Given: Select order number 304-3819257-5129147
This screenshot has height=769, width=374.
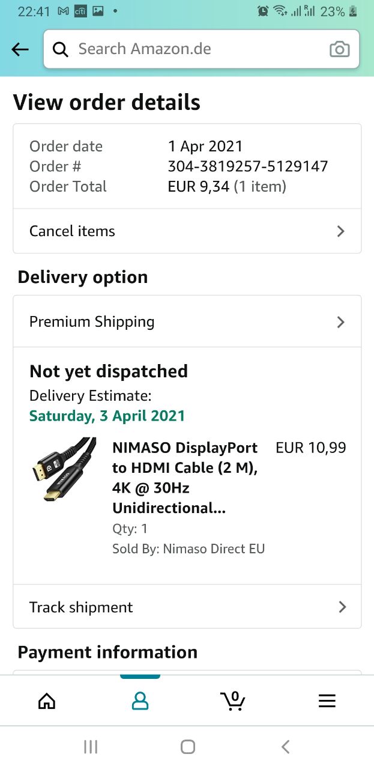Looking at the screenshot, I should 248,166.
